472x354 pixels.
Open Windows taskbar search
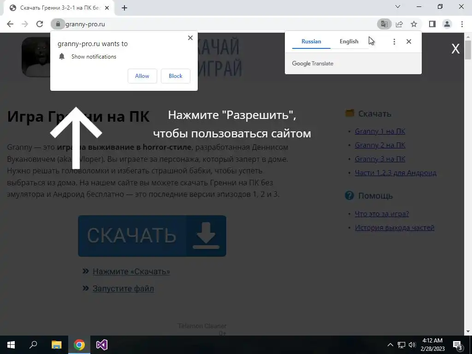tap(33, 345)
